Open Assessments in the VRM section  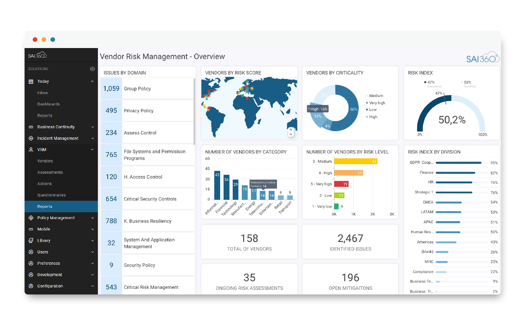point(50,172)
